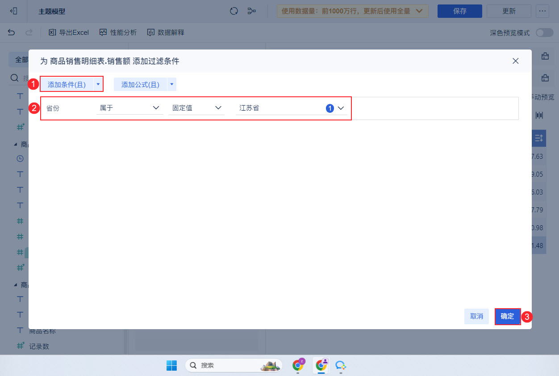This screenshot has height=376, width=559.
Task: Click the circular refresh icon in top bar
Action: pos(234,11)
